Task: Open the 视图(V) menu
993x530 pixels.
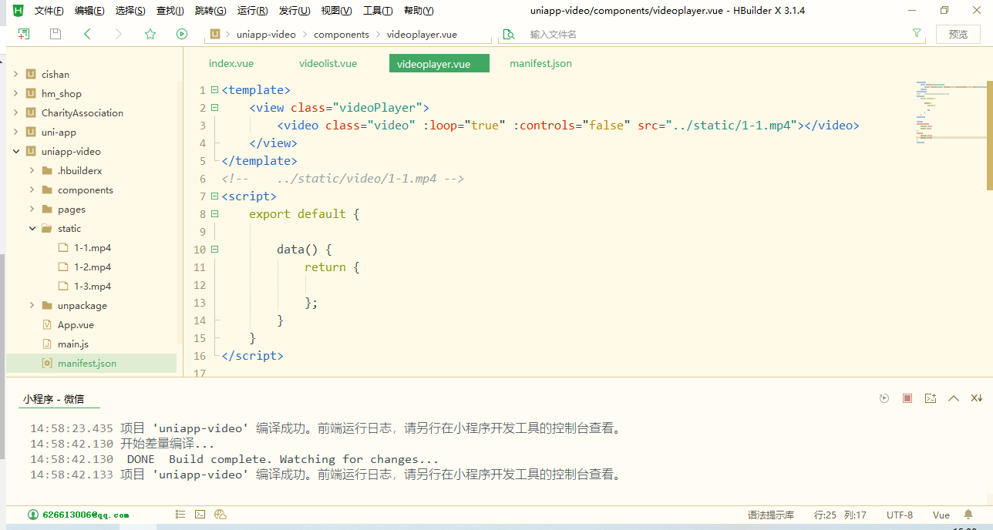Action: tap(336, 11)
